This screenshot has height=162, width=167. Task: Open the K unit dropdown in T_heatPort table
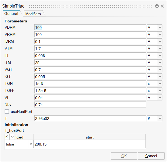(12, 137)
